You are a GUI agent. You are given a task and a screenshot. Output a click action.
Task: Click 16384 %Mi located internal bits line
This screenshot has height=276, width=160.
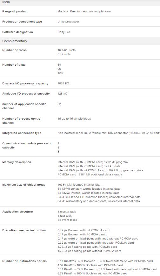pos(79,185)
